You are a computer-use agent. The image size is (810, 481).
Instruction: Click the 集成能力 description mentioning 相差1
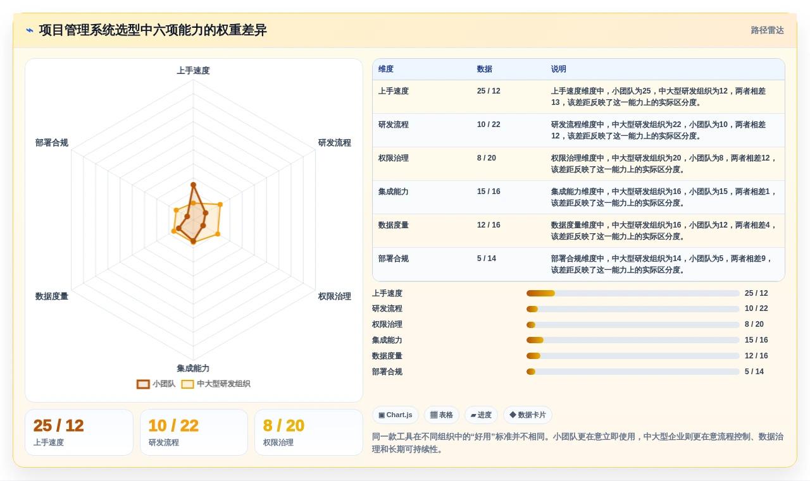[x=664, y=197]
